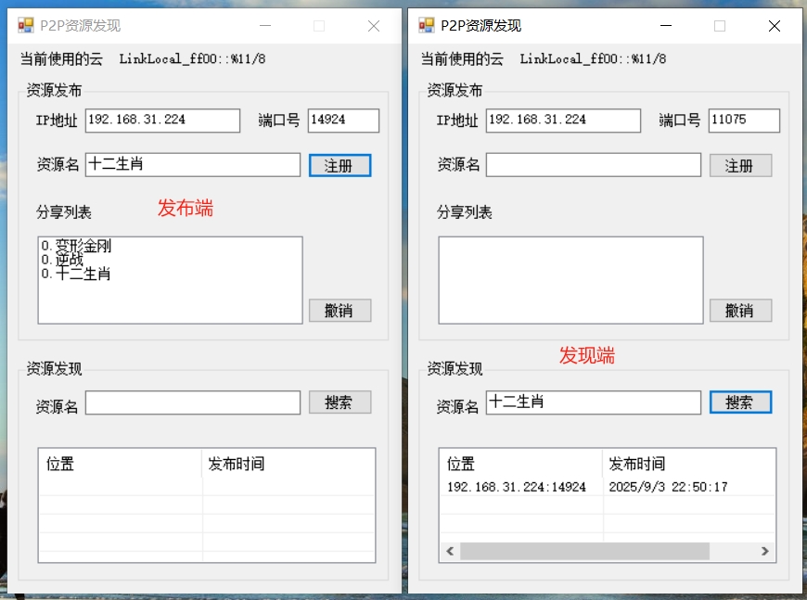Click the left scroll arrow in the results list
Screen dimensions: 807x600
tap(450, 551)
